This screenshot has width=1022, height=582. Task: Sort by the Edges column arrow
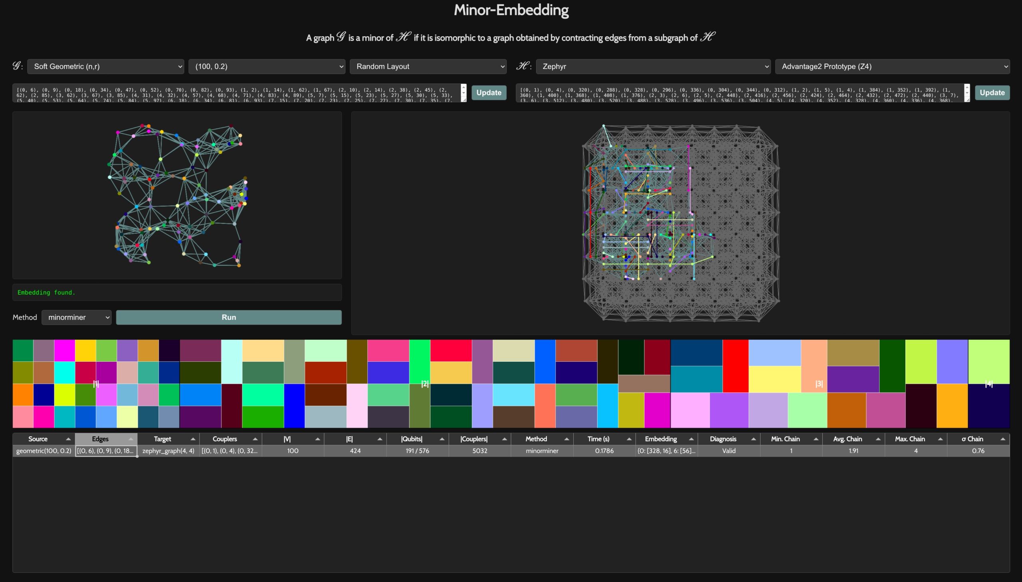[x=131, y=439]
